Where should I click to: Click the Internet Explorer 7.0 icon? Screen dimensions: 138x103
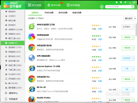coord(32,68)
